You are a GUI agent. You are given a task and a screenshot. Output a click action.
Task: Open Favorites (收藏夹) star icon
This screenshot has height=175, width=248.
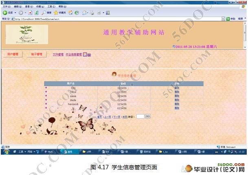pos(59,13)
